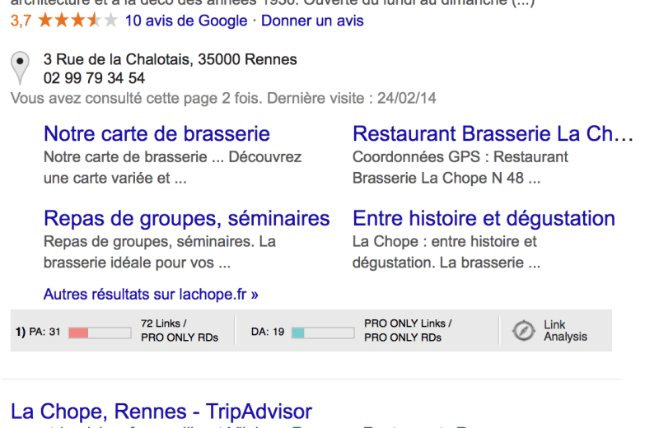Click the 3,7 rating value
Image resolution: width=659 pixels, height=428 pixels.
click(x=21, y=21)
